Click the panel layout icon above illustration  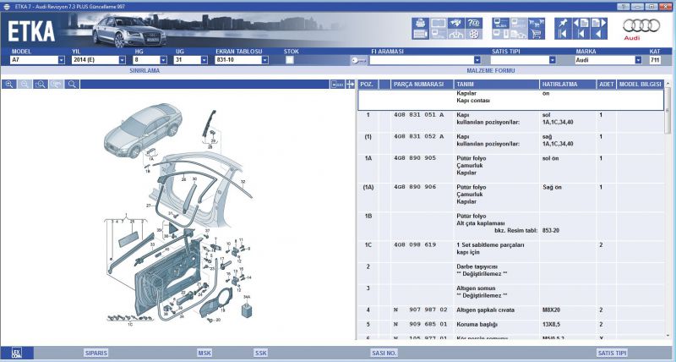[x=337, y=85]
